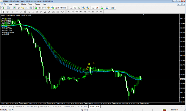Open the Window menu

37,4
